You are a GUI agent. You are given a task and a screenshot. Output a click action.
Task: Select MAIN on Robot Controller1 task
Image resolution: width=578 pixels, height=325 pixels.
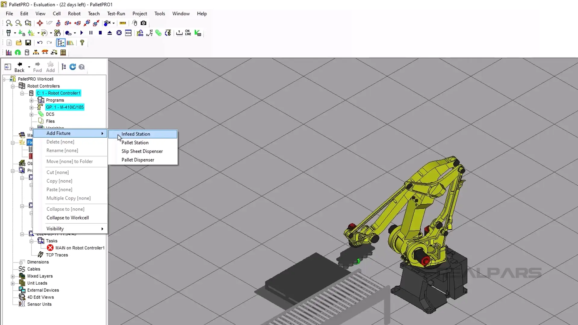(x=80, y=248)
